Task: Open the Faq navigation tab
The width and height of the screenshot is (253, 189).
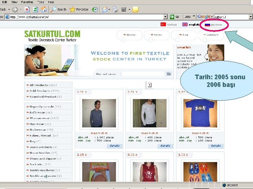Action: tap(184, 35)
